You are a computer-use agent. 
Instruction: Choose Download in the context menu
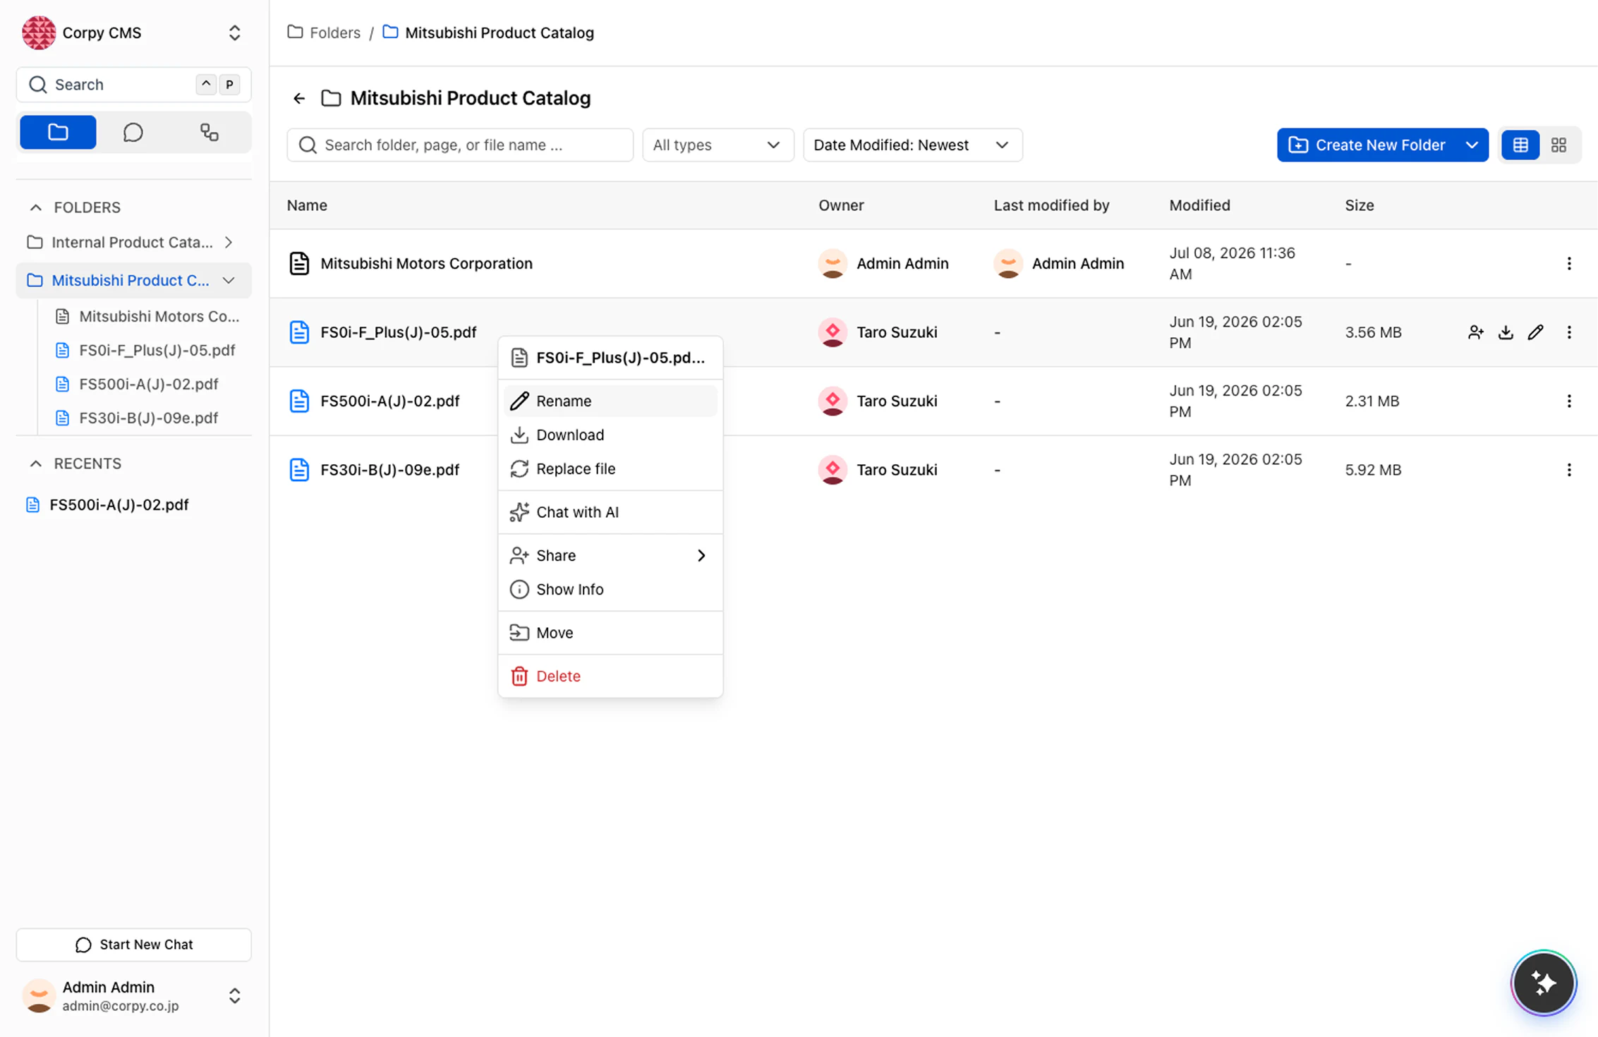coord(610,435)
